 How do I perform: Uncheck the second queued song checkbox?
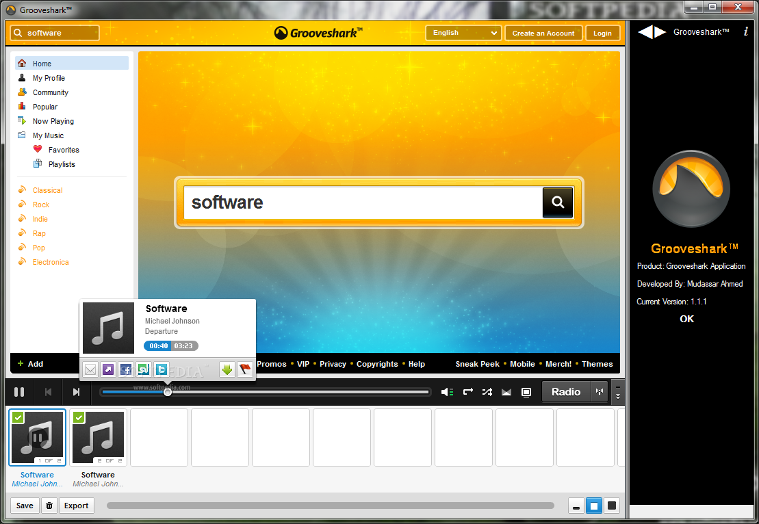pyautogui.click(x=79, y=417)
